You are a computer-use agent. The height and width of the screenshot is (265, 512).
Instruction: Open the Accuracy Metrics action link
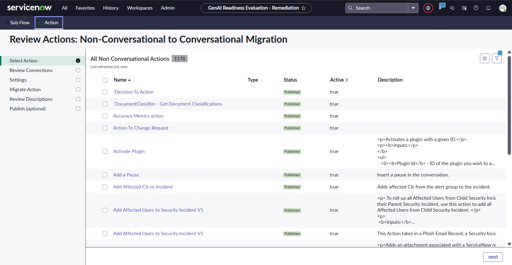138,116
